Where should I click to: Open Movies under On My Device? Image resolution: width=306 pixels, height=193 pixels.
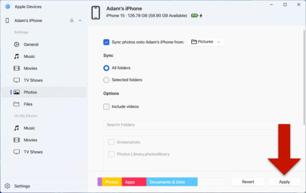pos(44,140)
